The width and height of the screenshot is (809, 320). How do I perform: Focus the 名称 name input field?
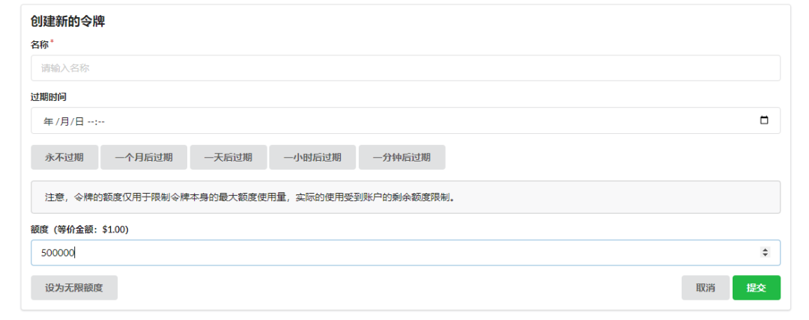pyautogui.click(x=404, y=68)
